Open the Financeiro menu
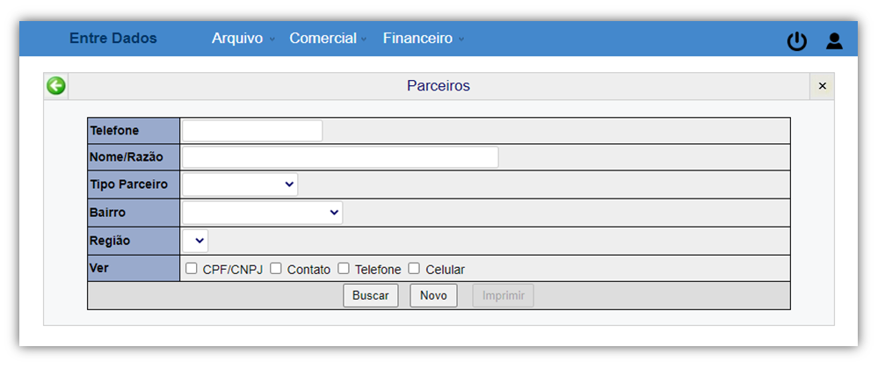Viewport: 885px width, 369px height. pos(424,39)
